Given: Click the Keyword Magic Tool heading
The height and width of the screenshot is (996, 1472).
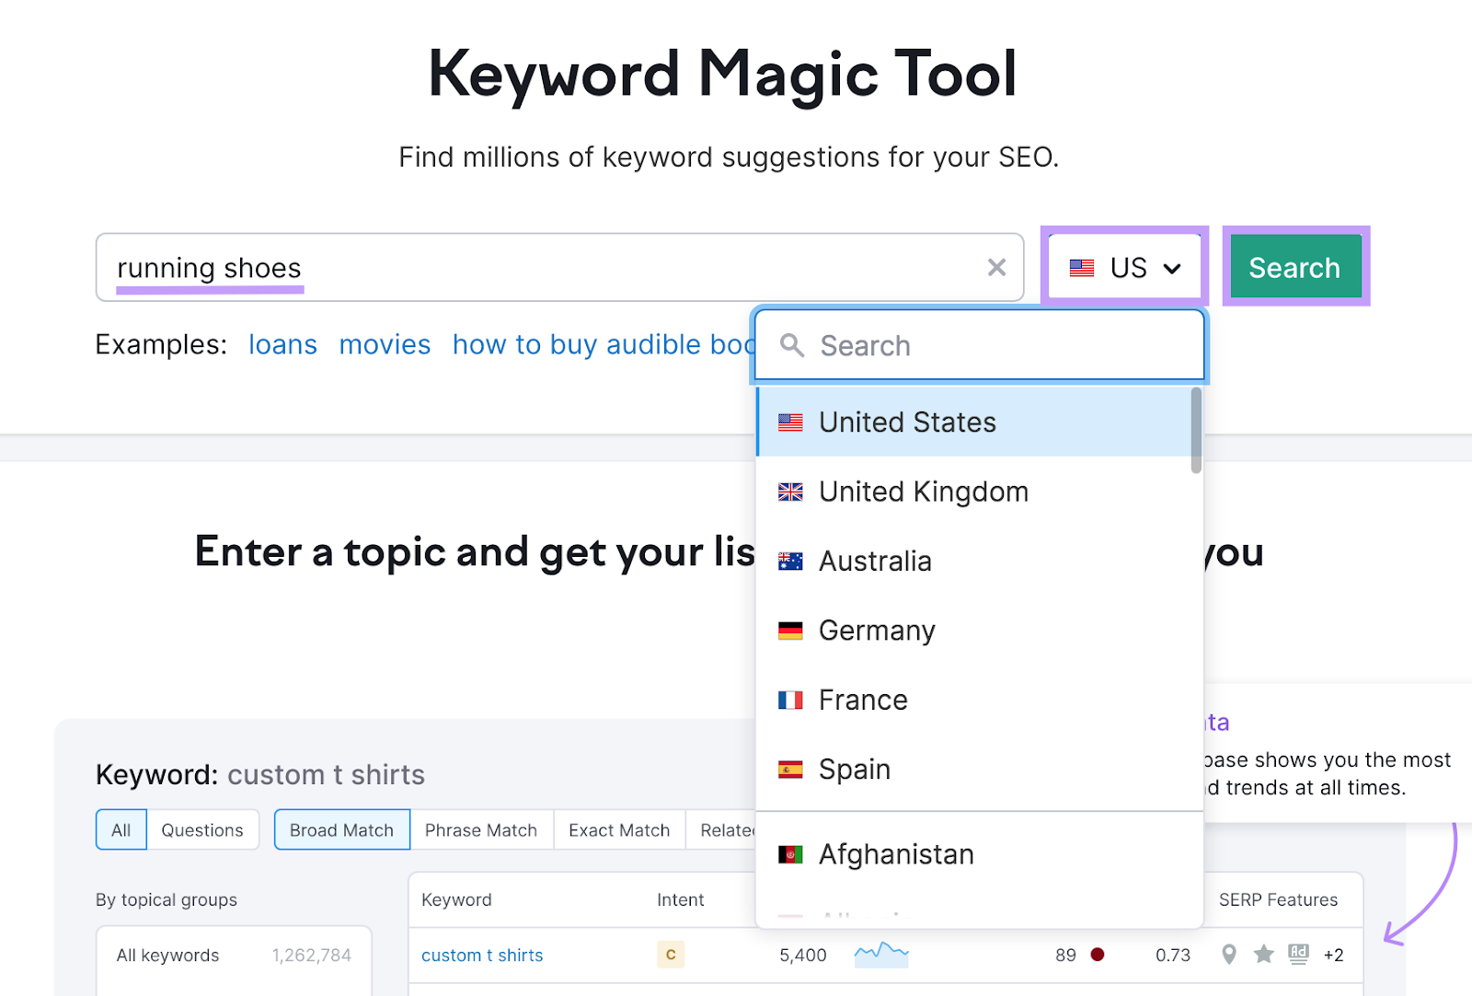Looking at the screenshot, I should 723,75.
